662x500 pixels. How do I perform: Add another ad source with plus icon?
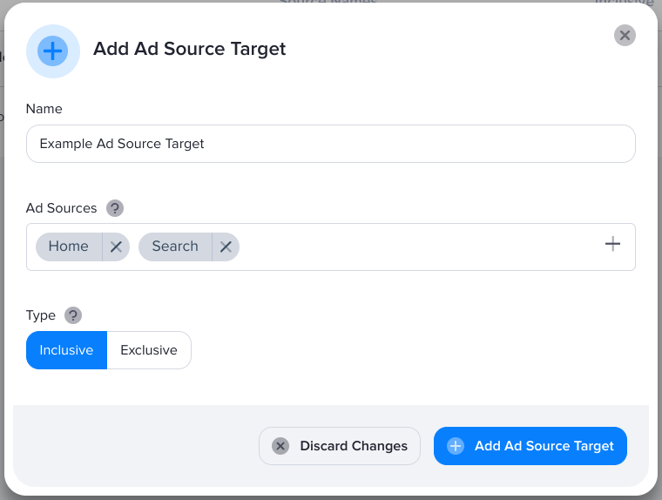point(612,244)
